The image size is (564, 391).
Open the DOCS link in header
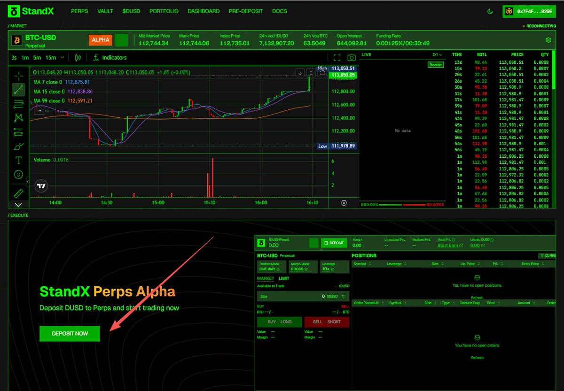pyautogui.click(x=280, y=11)
